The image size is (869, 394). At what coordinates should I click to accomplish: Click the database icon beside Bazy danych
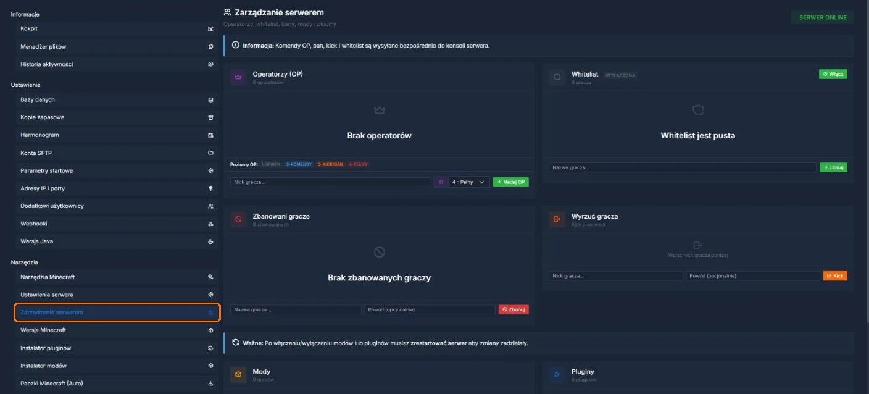(210, 99)
